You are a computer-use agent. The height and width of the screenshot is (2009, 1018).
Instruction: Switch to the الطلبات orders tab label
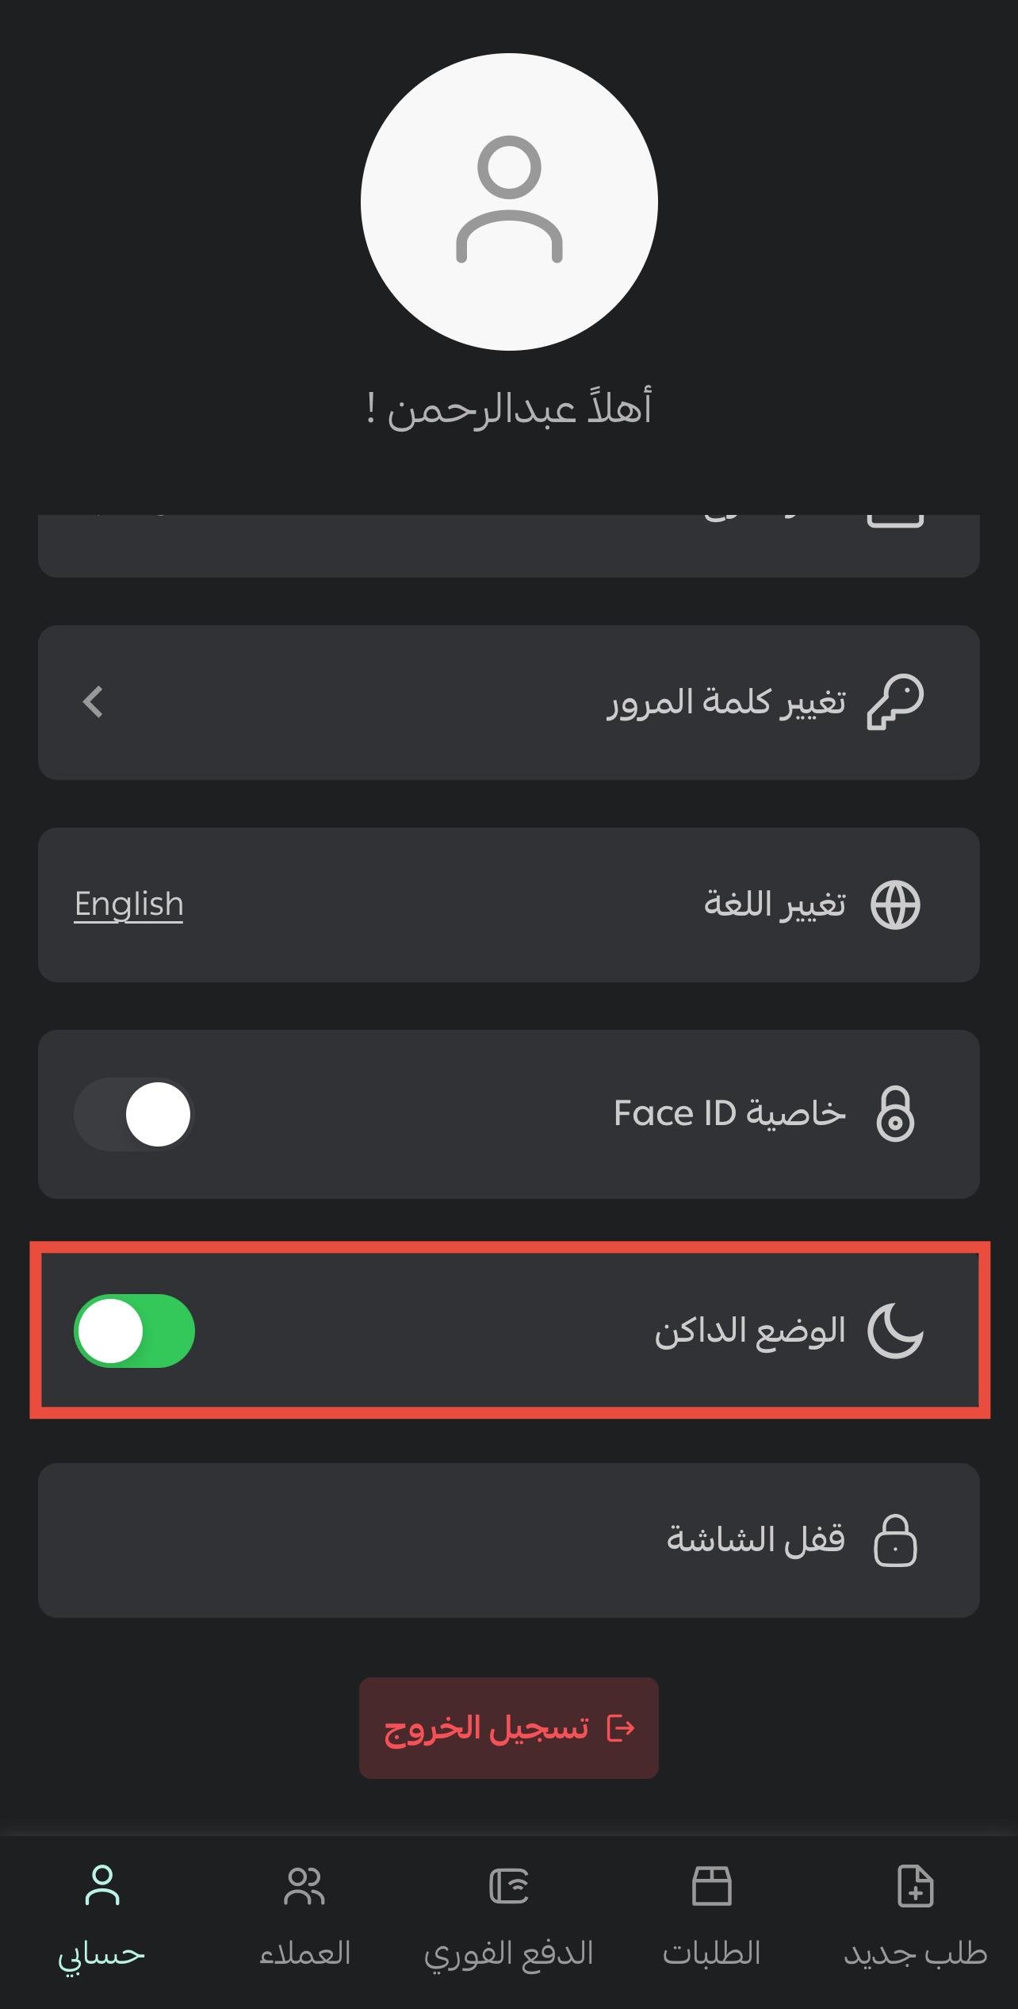pos(712,1953)
